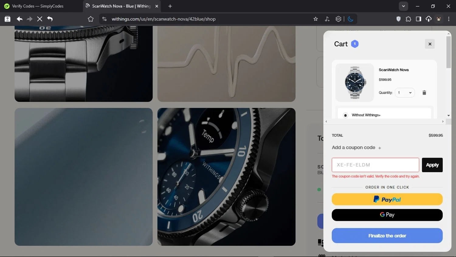Expand Add a coupon code section

[x=356, y=147]
